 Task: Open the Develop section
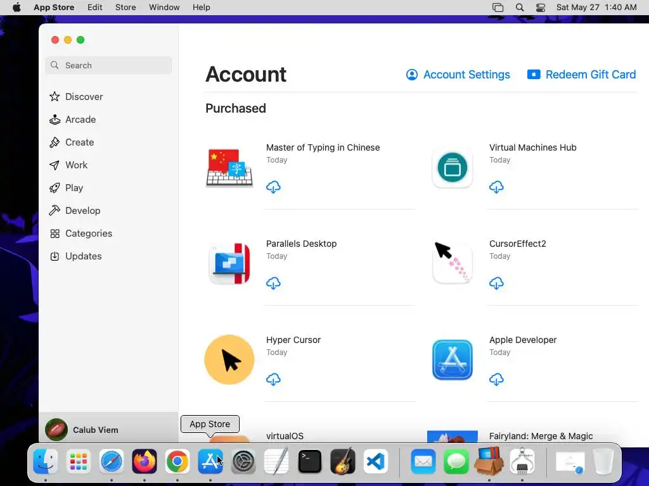(x=108, y=210)
